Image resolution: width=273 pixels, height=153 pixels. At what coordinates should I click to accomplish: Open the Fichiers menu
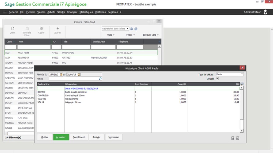coord(31,12)
